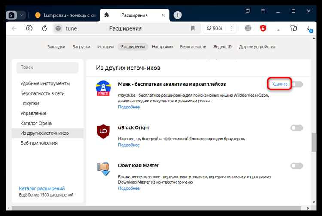Toggle the Маяк extension switch
The width and height of the screenshot is (322, 216).
click(297, 84)
